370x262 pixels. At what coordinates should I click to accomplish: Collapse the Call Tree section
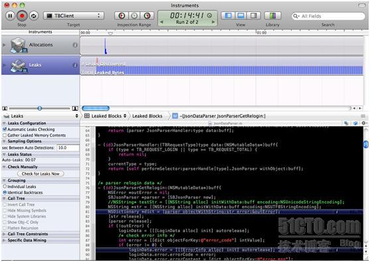coord(4,198)
